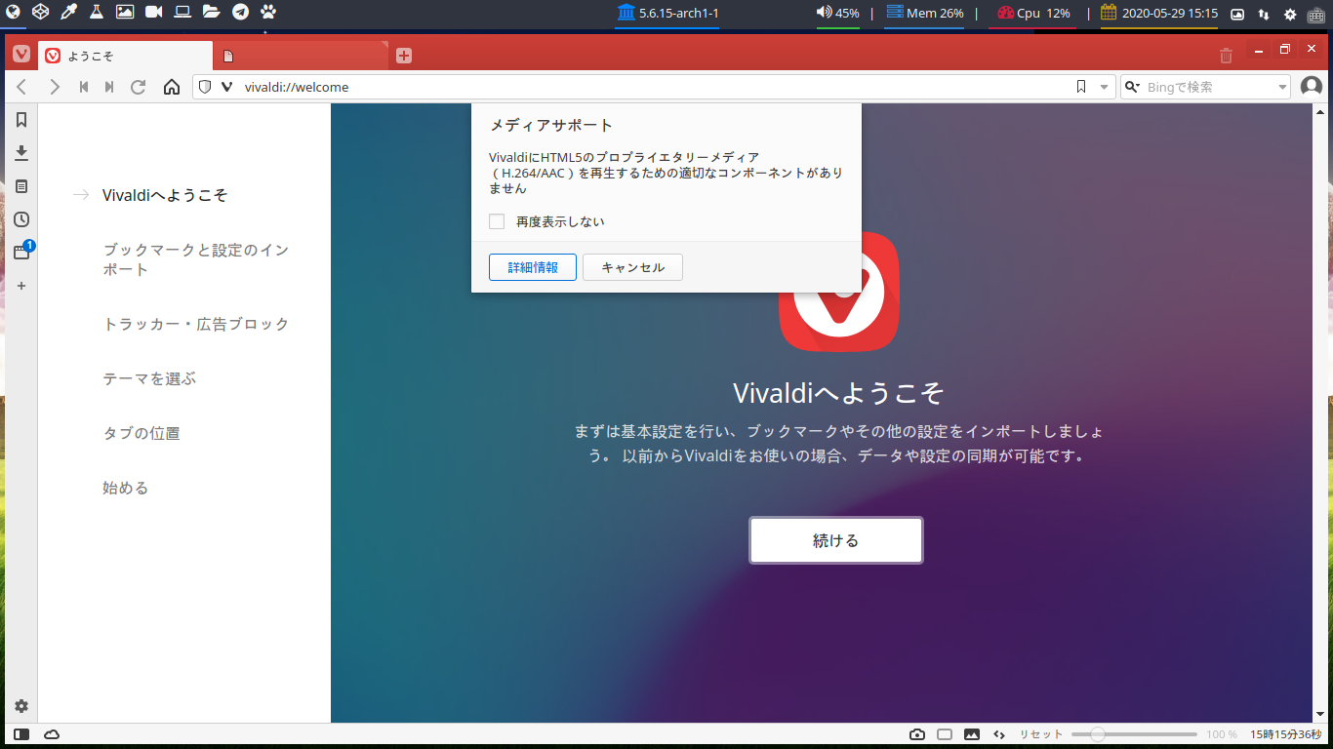Viewport: 1333px width, 749px height.
Task: Open the shield tracker blocker icon
Action: click(205, 87)
